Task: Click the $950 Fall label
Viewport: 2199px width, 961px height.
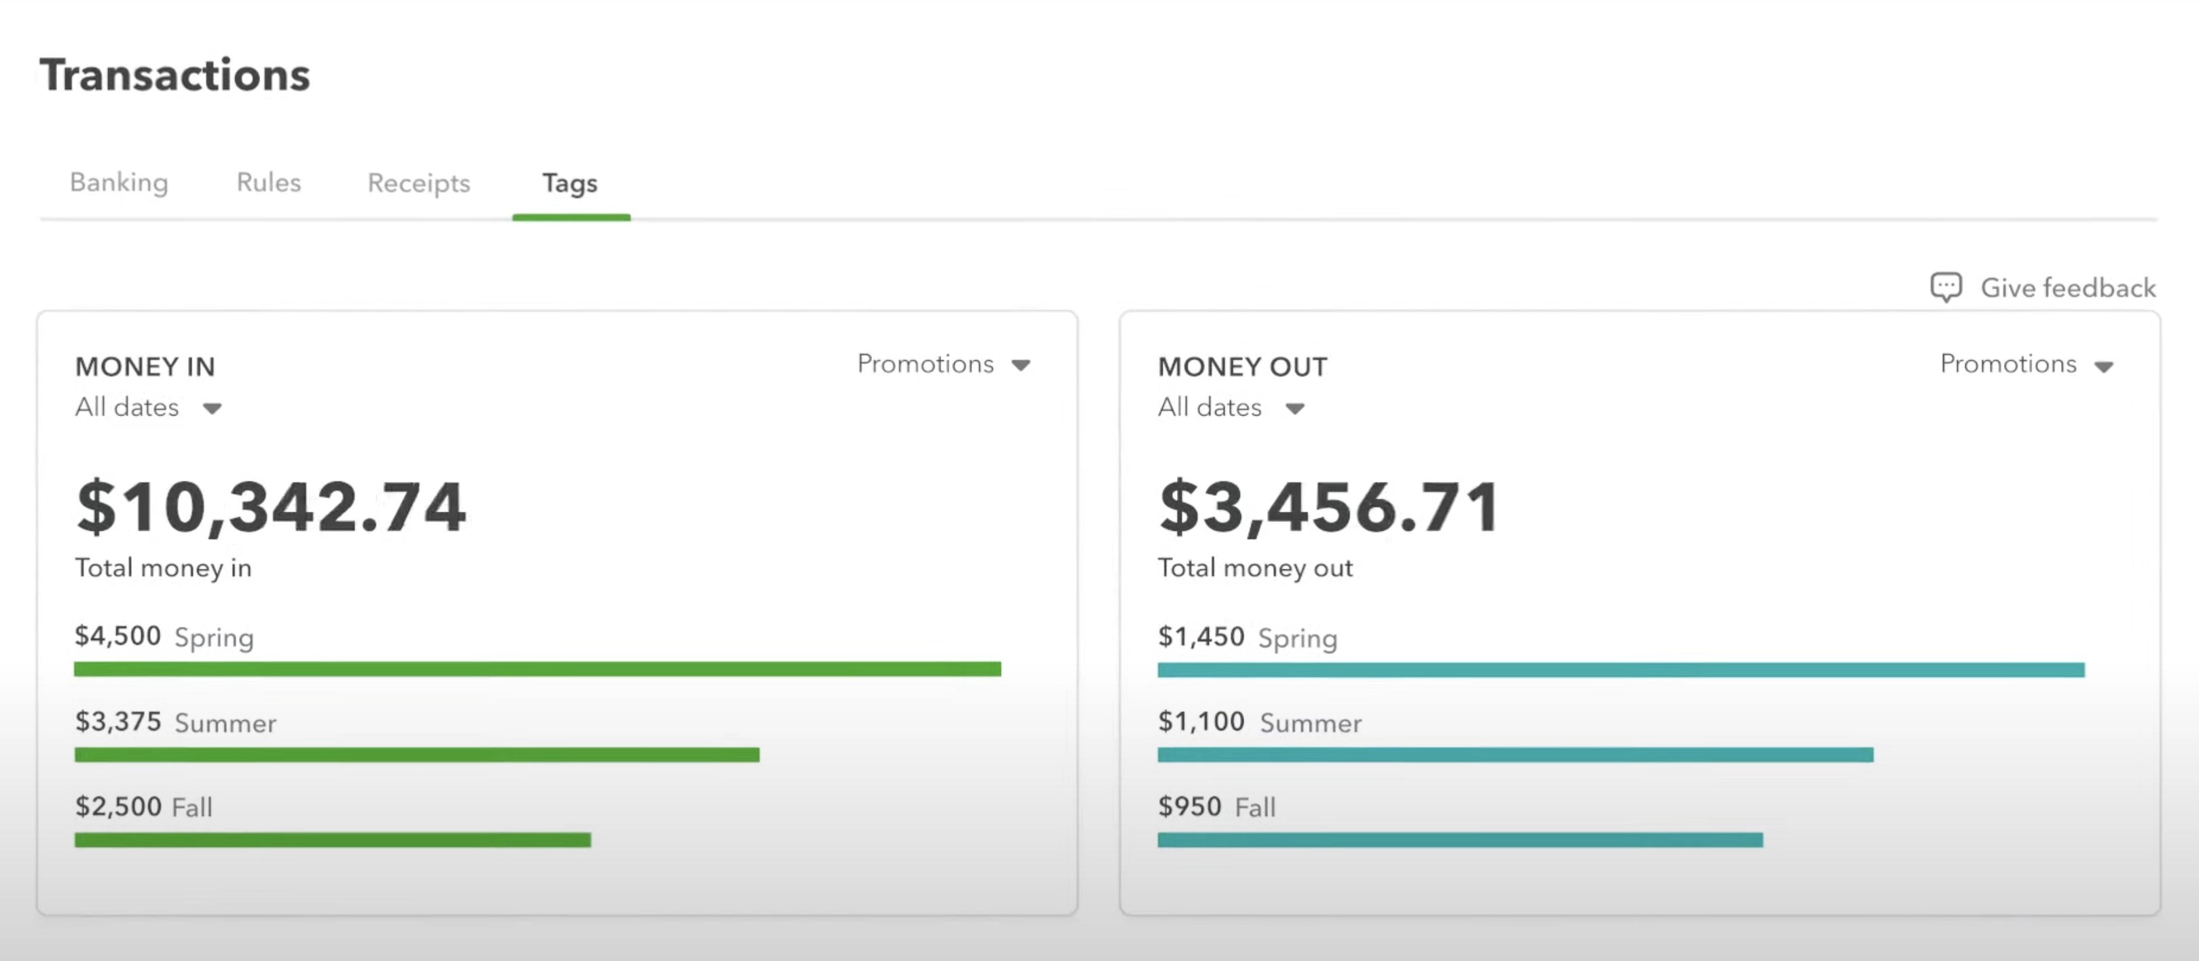Action: coord(1216,807)
